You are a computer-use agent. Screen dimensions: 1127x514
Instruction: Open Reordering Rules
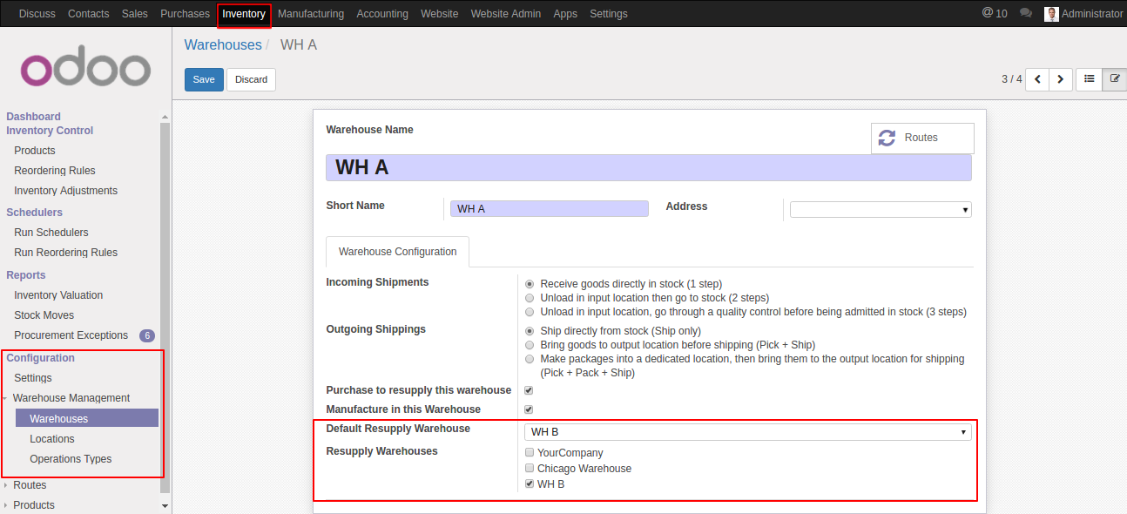[x=55, y=171]
